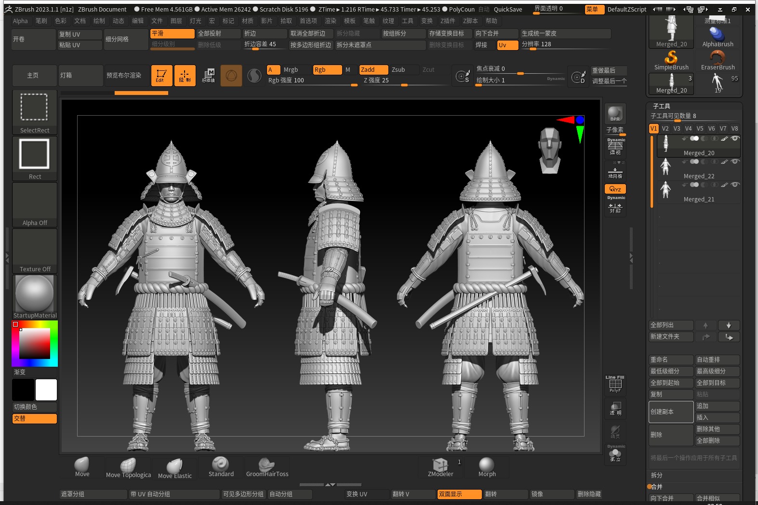
Task: Open the Zplugin (Z插件) menu
Action: click(448, 21)
